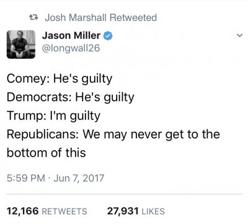Image resolution: width=248 pixels, height=224 pixels.
Task: Open the 12,166 retweet count
Action: [23, 211]
